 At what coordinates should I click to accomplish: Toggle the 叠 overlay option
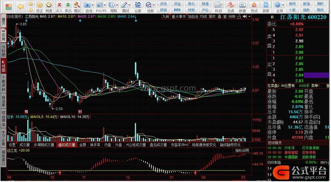tap(219, 16)
